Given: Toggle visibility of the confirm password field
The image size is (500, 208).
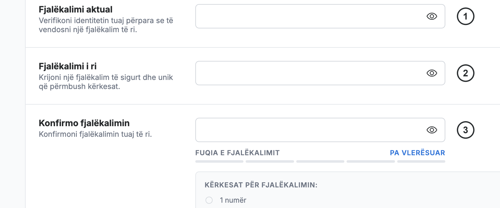Looking at the screenshot, I should (x=432, y=130).
